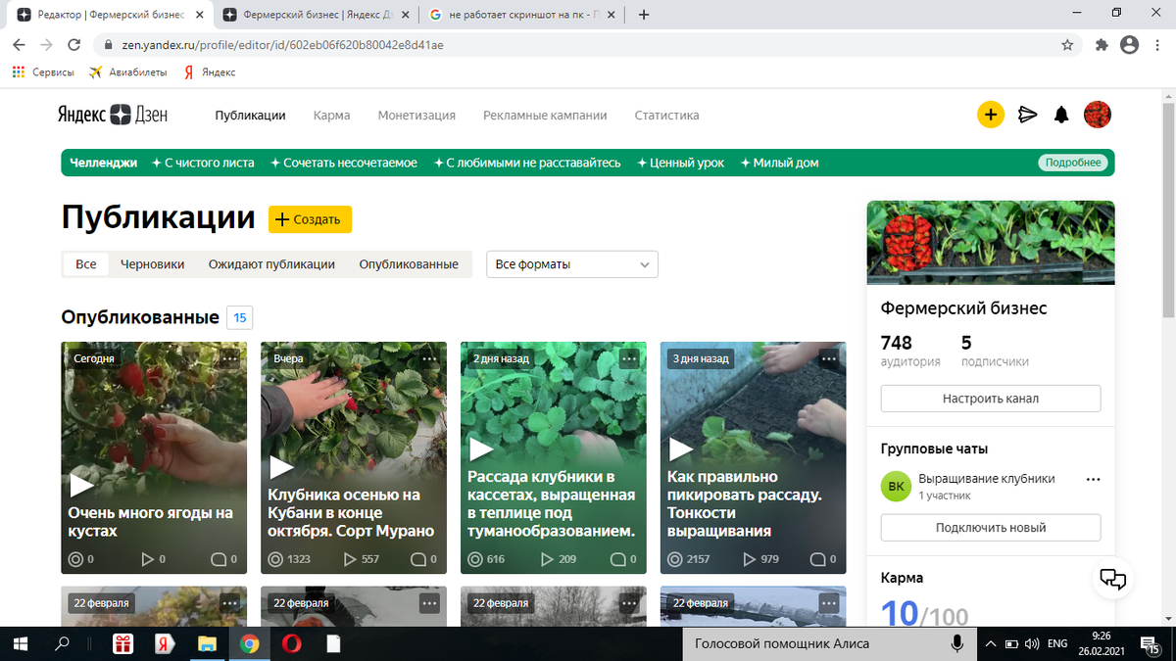Click the VK icon for Выращивание клубники chat

tap(896, 486)
